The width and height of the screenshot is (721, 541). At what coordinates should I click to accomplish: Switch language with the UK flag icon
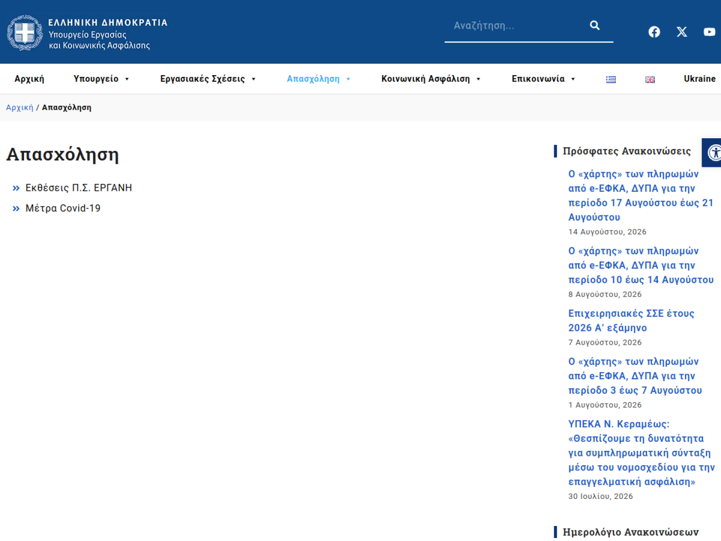pos(650,80)
